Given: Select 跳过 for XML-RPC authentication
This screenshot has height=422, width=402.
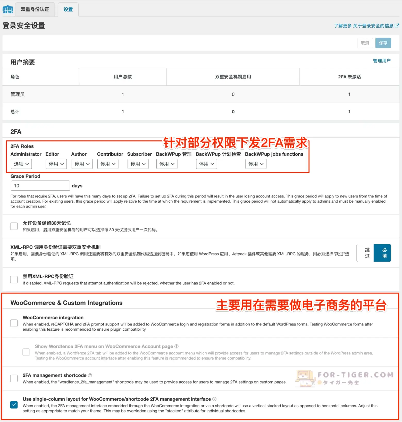Looking at the screenshot, I should click(365, 253).
